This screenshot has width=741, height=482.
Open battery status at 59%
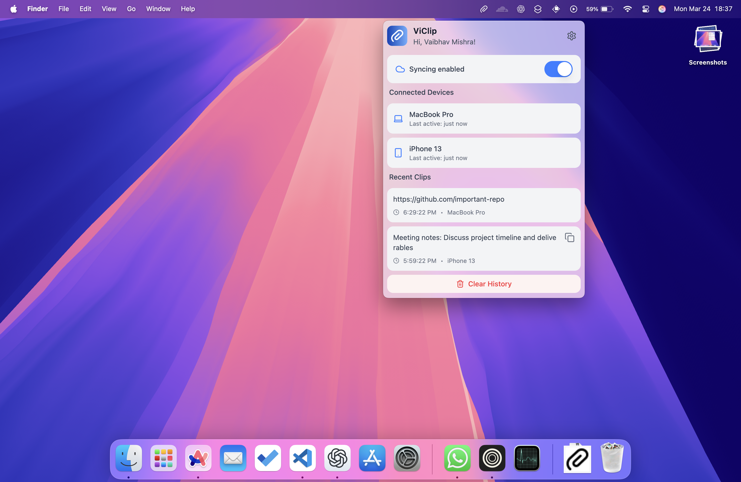coord(599,9)
